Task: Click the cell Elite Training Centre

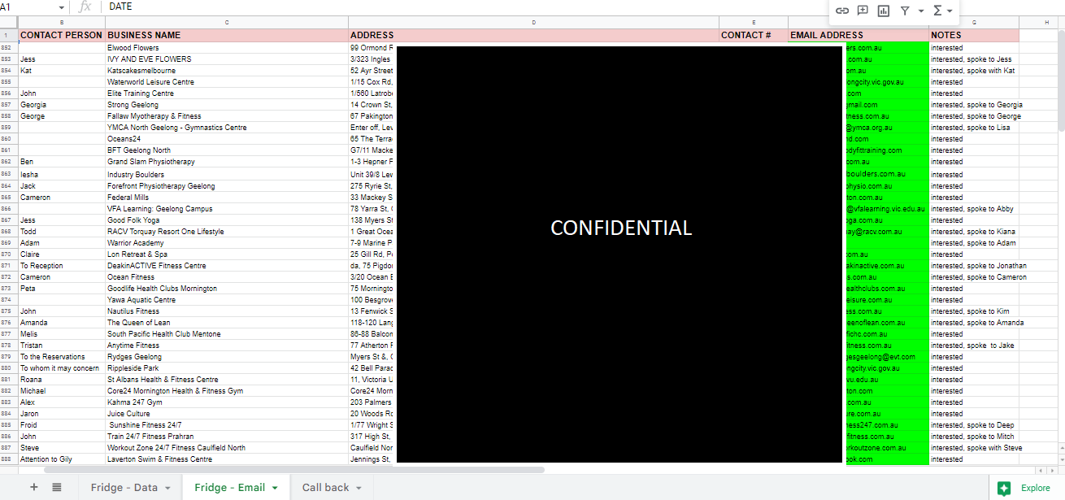Action: coord(227,93)
